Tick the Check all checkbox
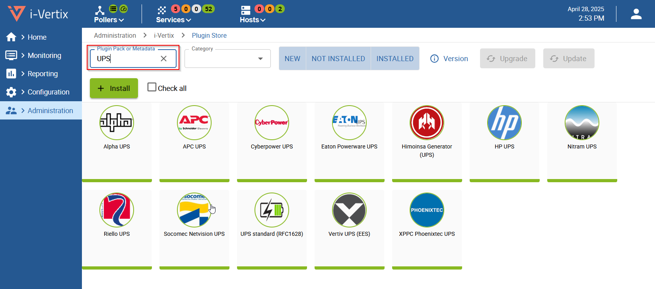Screen dimensions: 655x289 coord(152,87)
